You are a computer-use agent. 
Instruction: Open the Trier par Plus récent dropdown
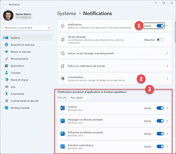tap(80, 98)
